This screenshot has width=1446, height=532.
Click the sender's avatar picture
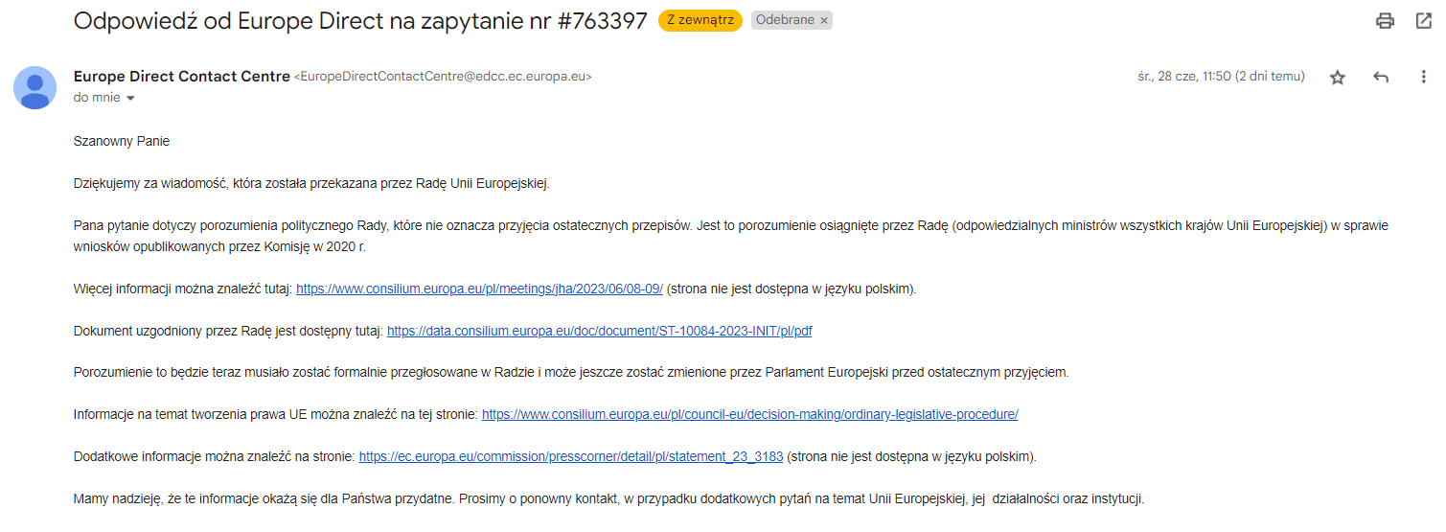click(x=34, y=87)
